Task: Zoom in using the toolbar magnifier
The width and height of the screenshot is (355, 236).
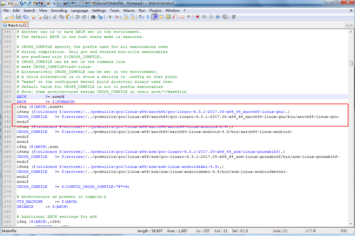Action: tap(109, 17)
